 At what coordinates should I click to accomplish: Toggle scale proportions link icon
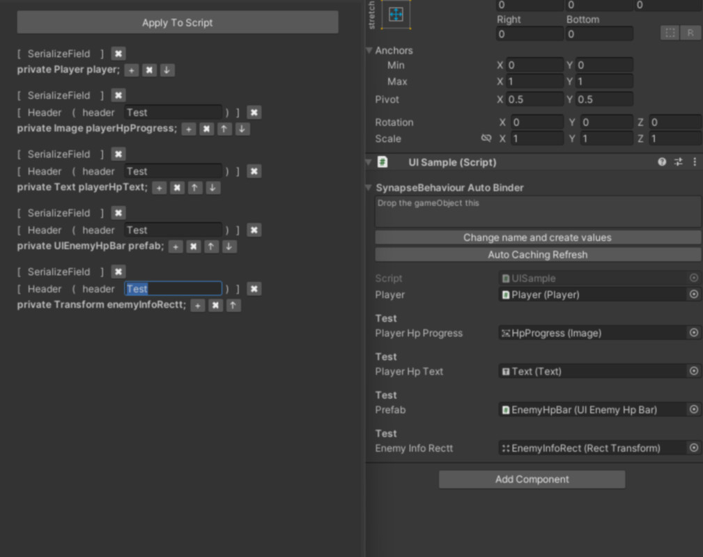pos(486,139)
